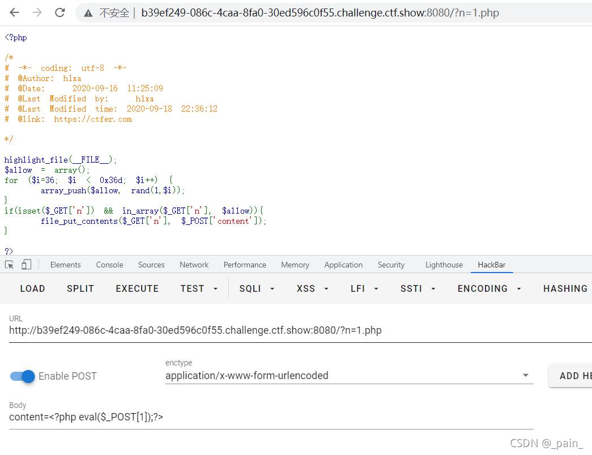
Task: Click the opening <?php tag text
Action: point(15,37)
